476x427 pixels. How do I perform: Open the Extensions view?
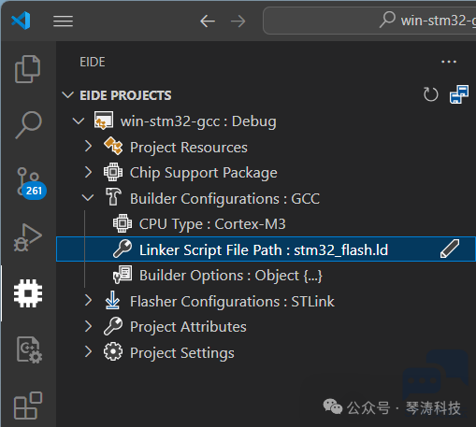28,406
